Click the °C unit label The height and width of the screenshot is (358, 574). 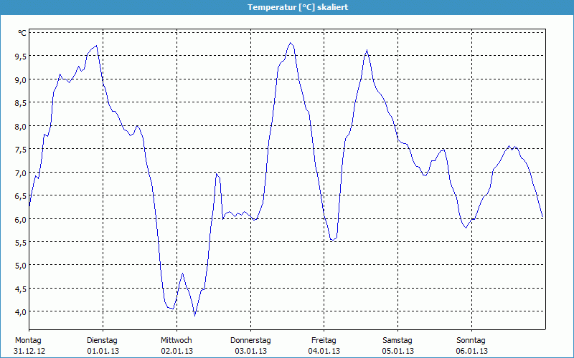(22, 33)
